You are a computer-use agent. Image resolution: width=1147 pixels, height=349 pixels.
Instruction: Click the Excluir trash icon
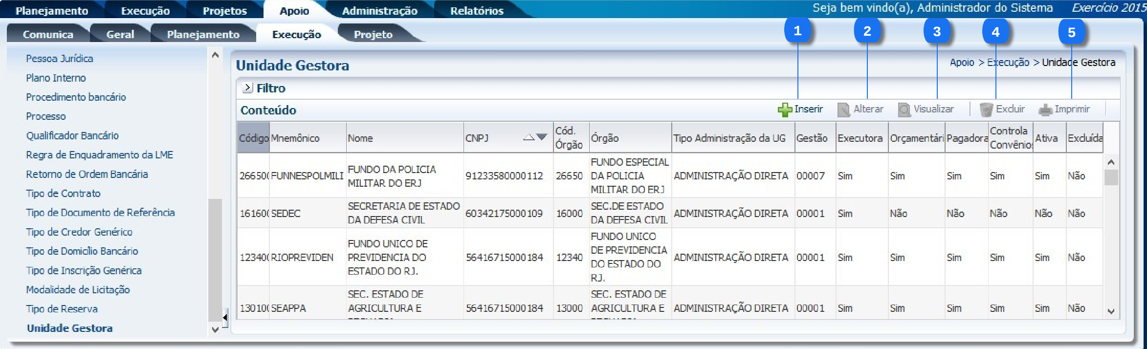[x=986, y=109]
